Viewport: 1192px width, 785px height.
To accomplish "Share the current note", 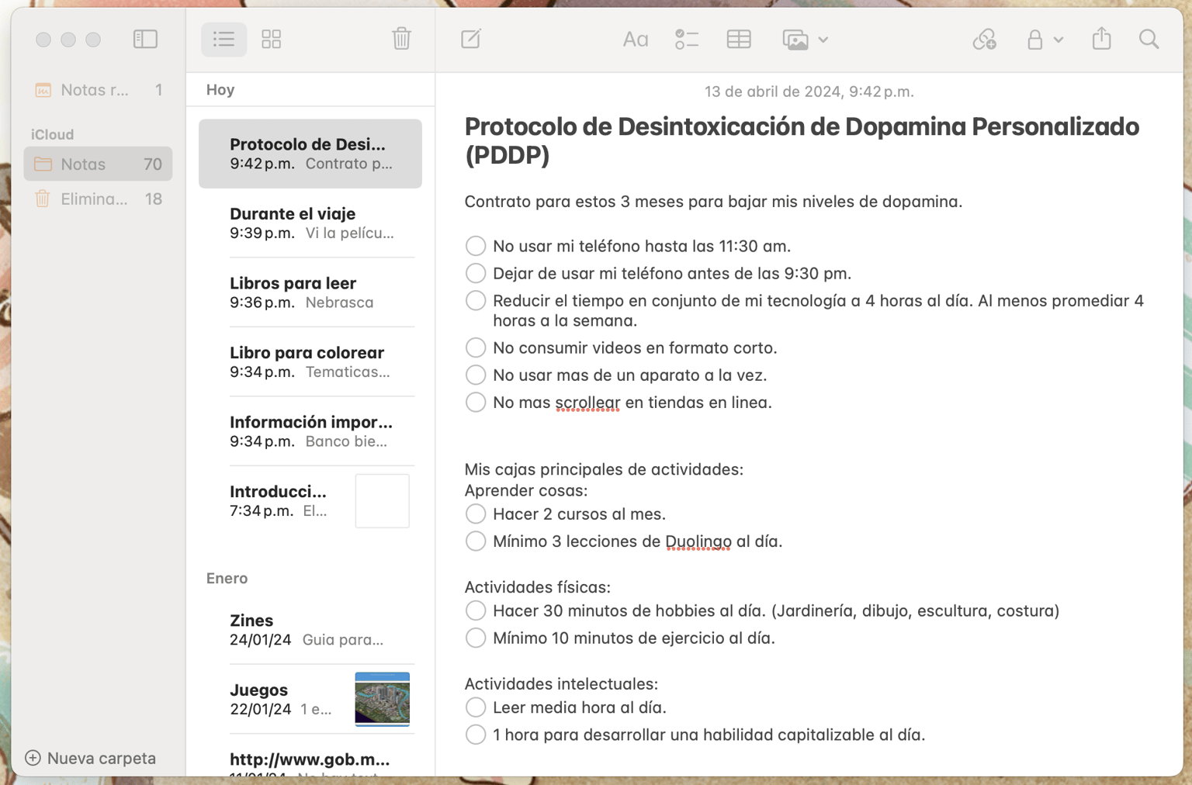I will pyautogui.click(x=1102, y=38).
